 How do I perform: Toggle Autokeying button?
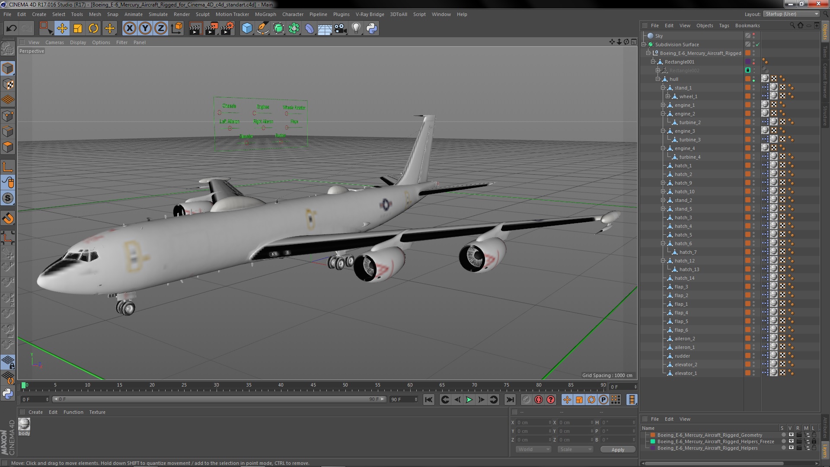pyautogui.click(x=539, y=400)
